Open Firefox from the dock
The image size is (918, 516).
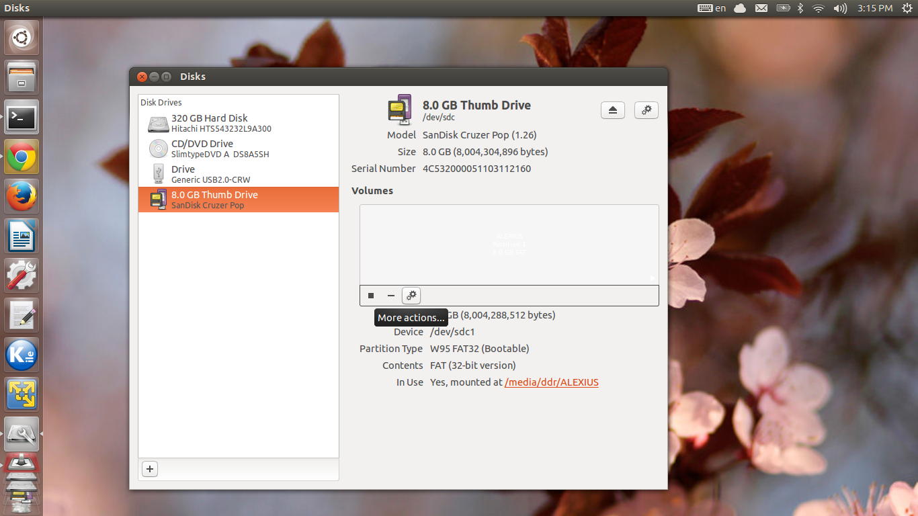(21, 196)
